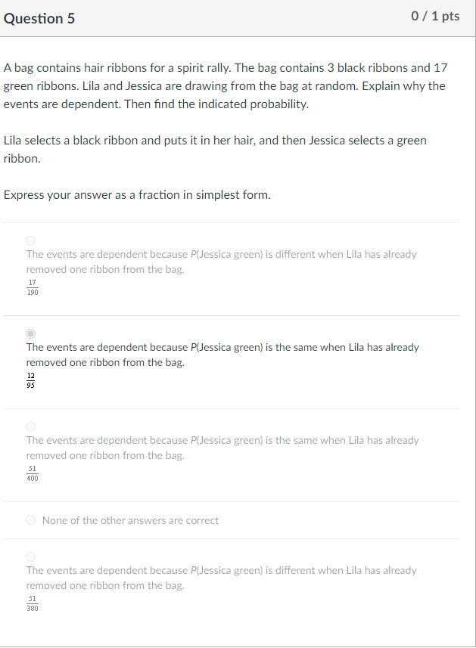The height and width of the screenshot is (648, 476).
Task: Click the fraction 17/190 text
Action: pos(32,287)
